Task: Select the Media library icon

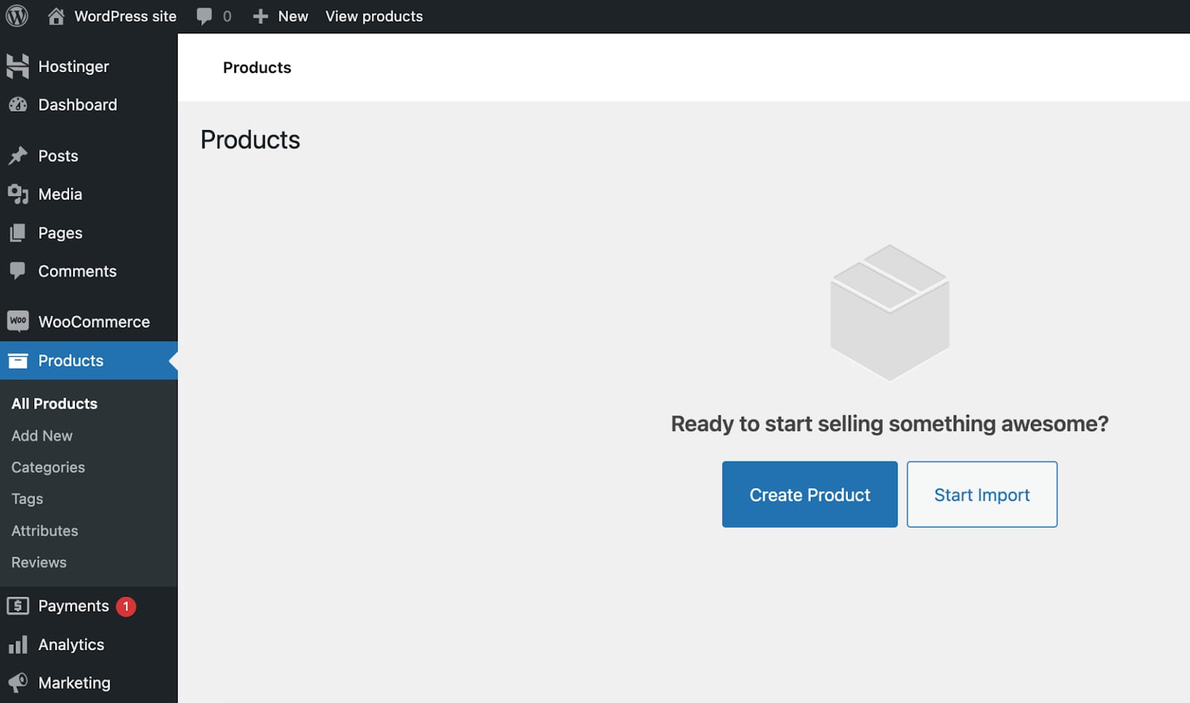Action: [18, 194]
